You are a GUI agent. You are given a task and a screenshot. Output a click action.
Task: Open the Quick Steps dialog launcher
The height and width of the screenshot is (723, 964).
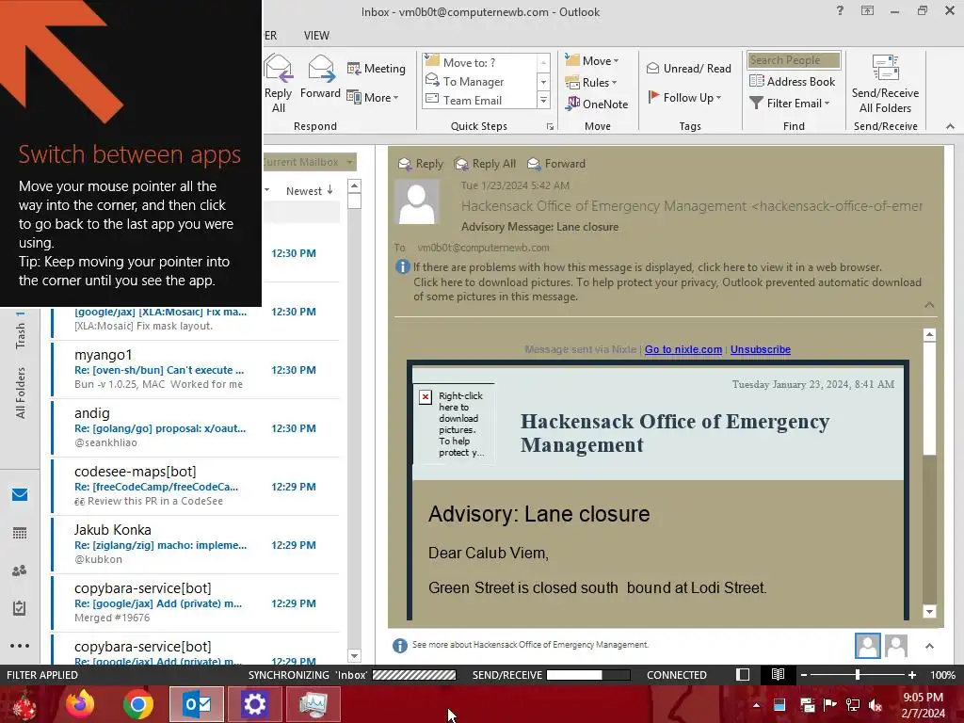[x=550, y=127]
